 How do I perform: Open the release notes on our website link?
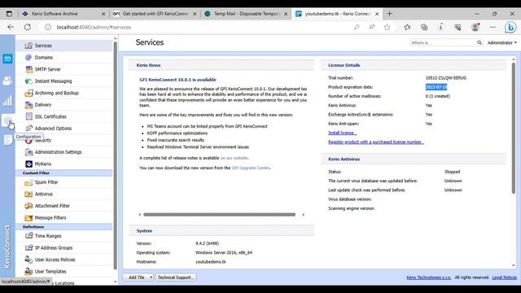point(234,158)
